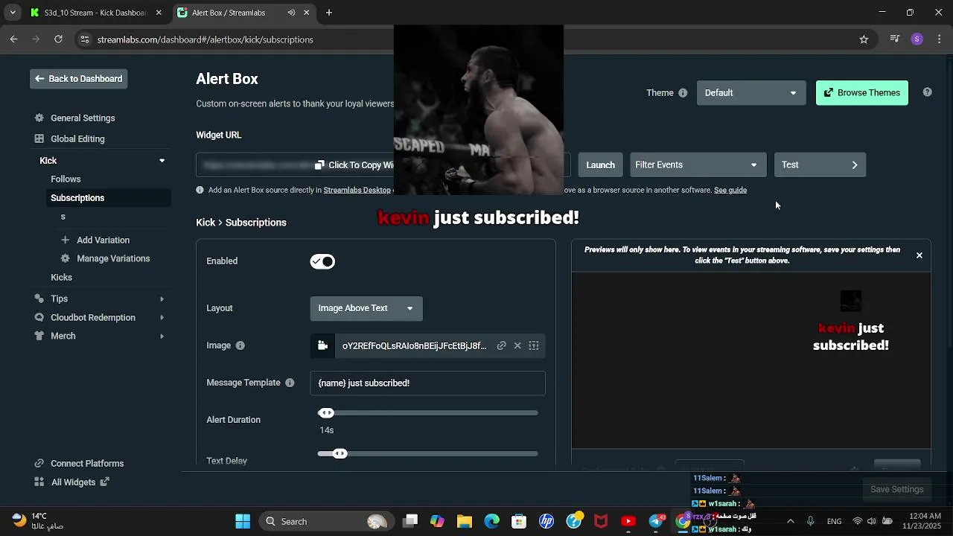Open Telegram from the taskbar
The height and width of the screenshot is (536, 953).
pyautogui.click(x=656, y=521)
